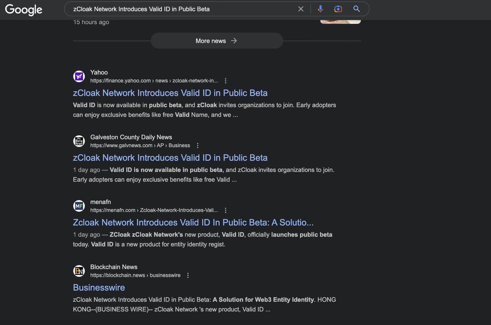Click Galveston County Daily News site name
491x325 pixels.
[x=131, y=137]
